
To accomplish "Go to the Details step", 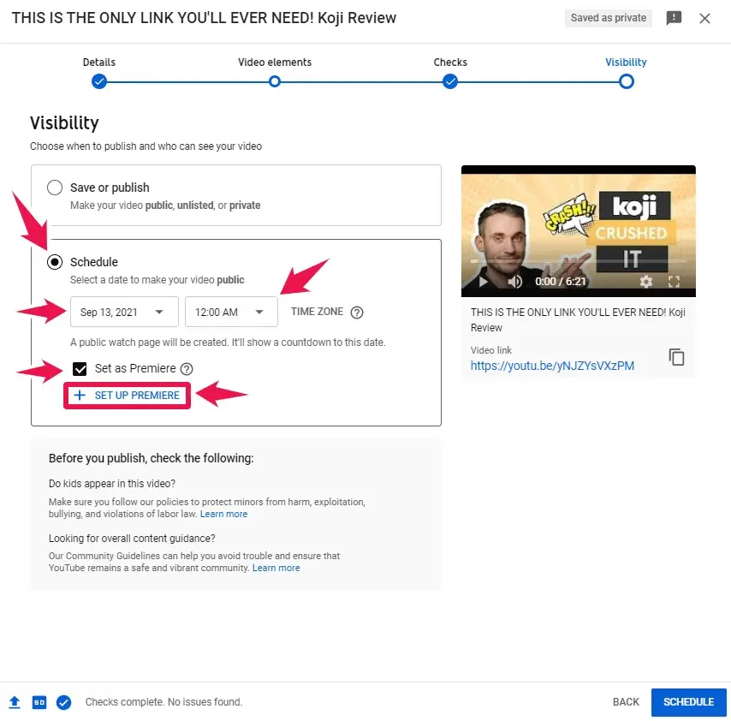I will (x=99, y=81).
